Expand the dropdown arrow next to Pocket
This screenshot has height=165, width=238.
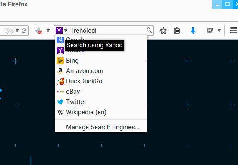tap(219, 31)
